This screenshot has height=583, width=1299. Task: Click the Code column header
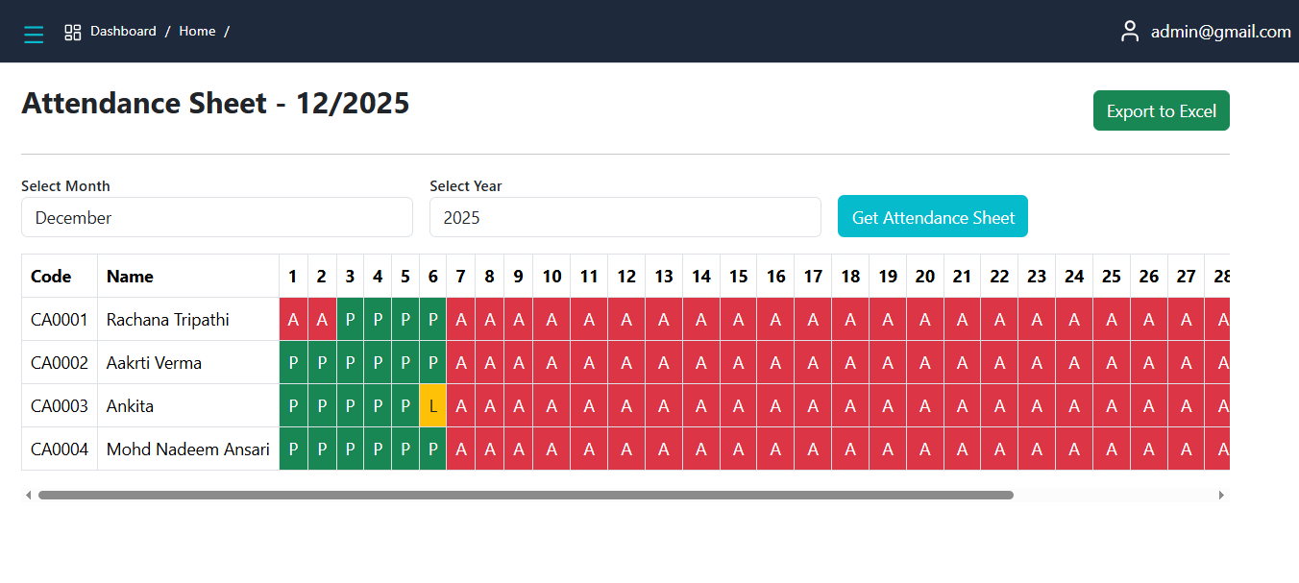pos(51,277)
